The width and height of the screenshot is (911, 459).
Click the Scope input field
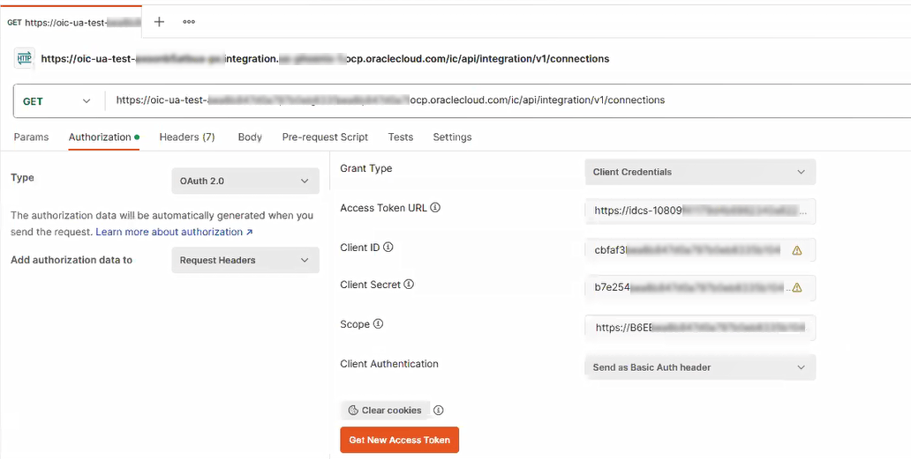pyautogui.click(x=700, y=328)
